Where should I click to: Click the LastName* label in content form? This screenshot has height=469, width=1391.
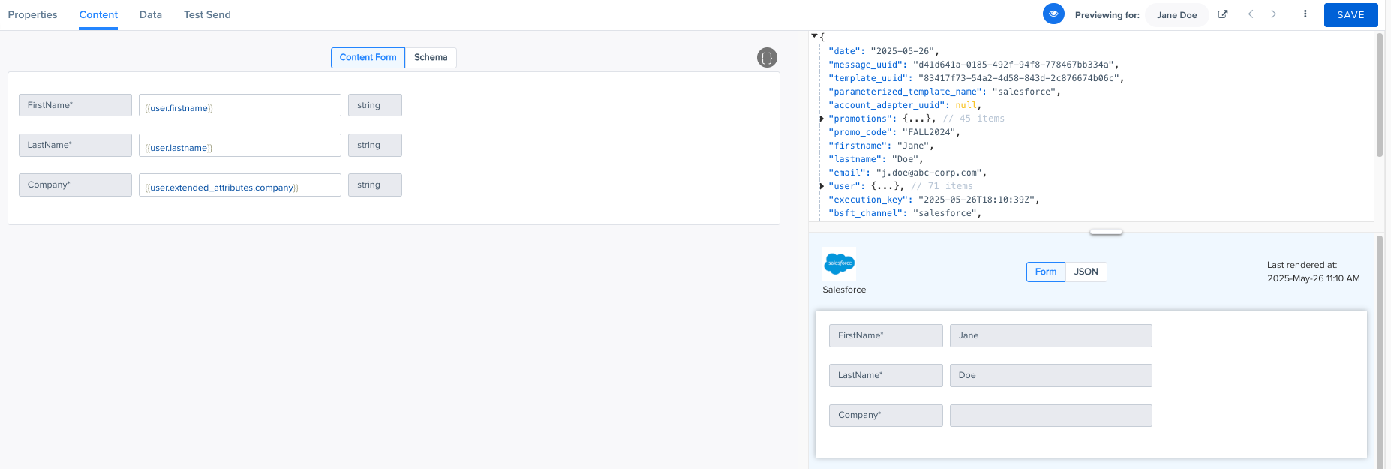pyautogui.click(x=75, y=145)
